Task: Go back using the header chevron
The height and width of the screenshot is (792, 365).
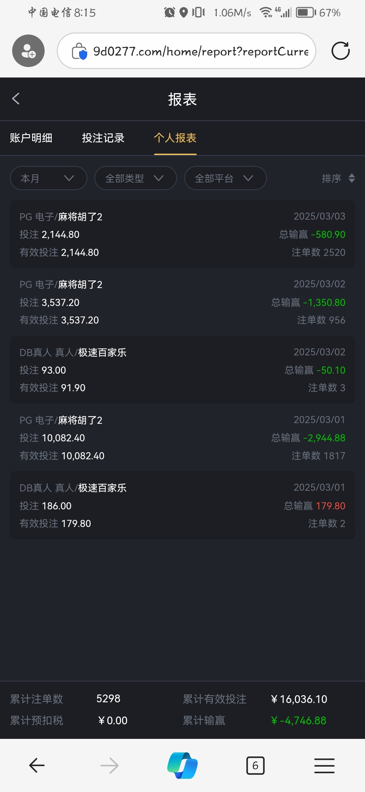Action: [x=16, y=99]
